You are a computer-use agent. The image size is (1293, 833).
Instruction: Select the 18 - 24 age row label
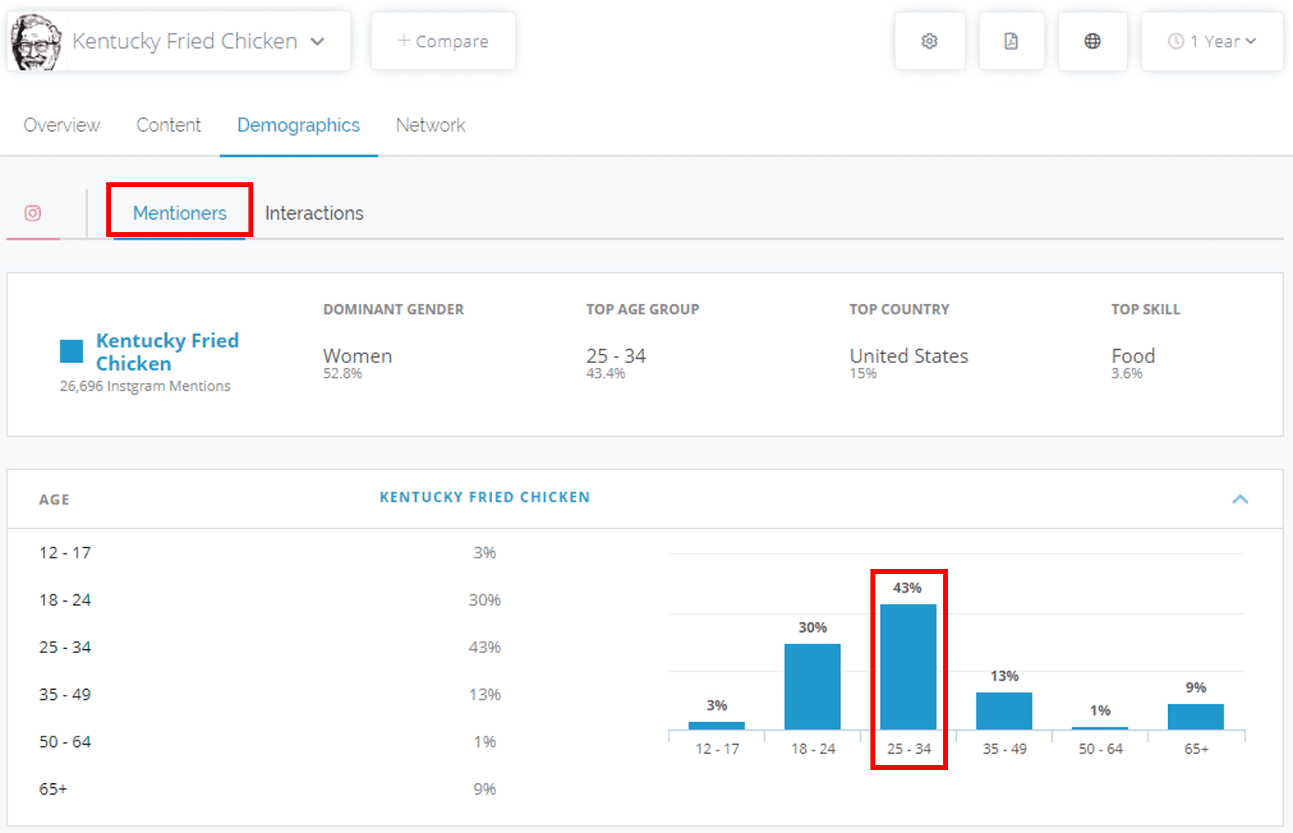65,600
